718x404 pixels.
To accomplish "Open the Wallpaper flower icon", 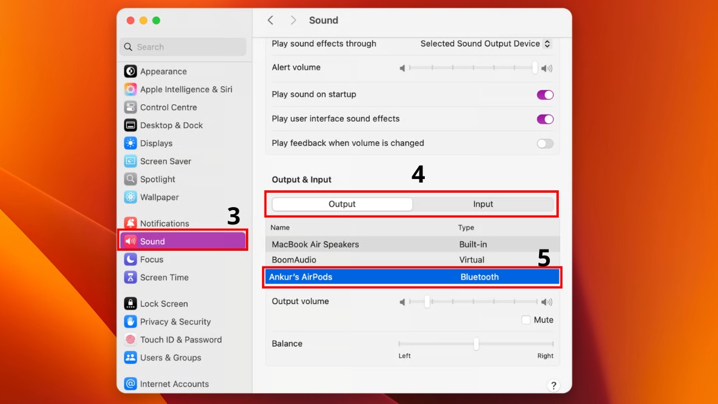I will (x=130, y=197).
